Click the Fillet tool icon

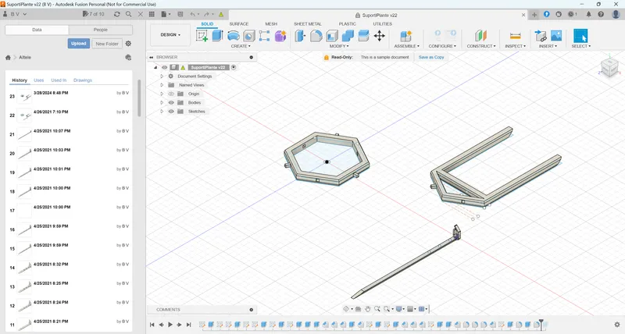316,36
